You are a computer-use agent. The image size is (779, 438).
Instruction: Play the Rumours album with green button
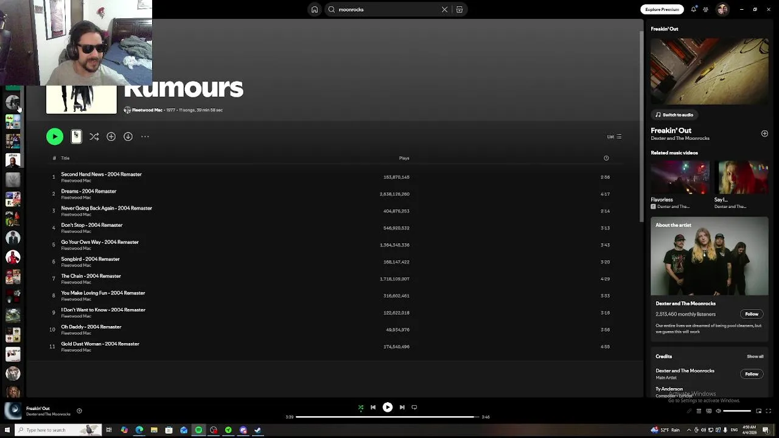(x=55, y=137)
